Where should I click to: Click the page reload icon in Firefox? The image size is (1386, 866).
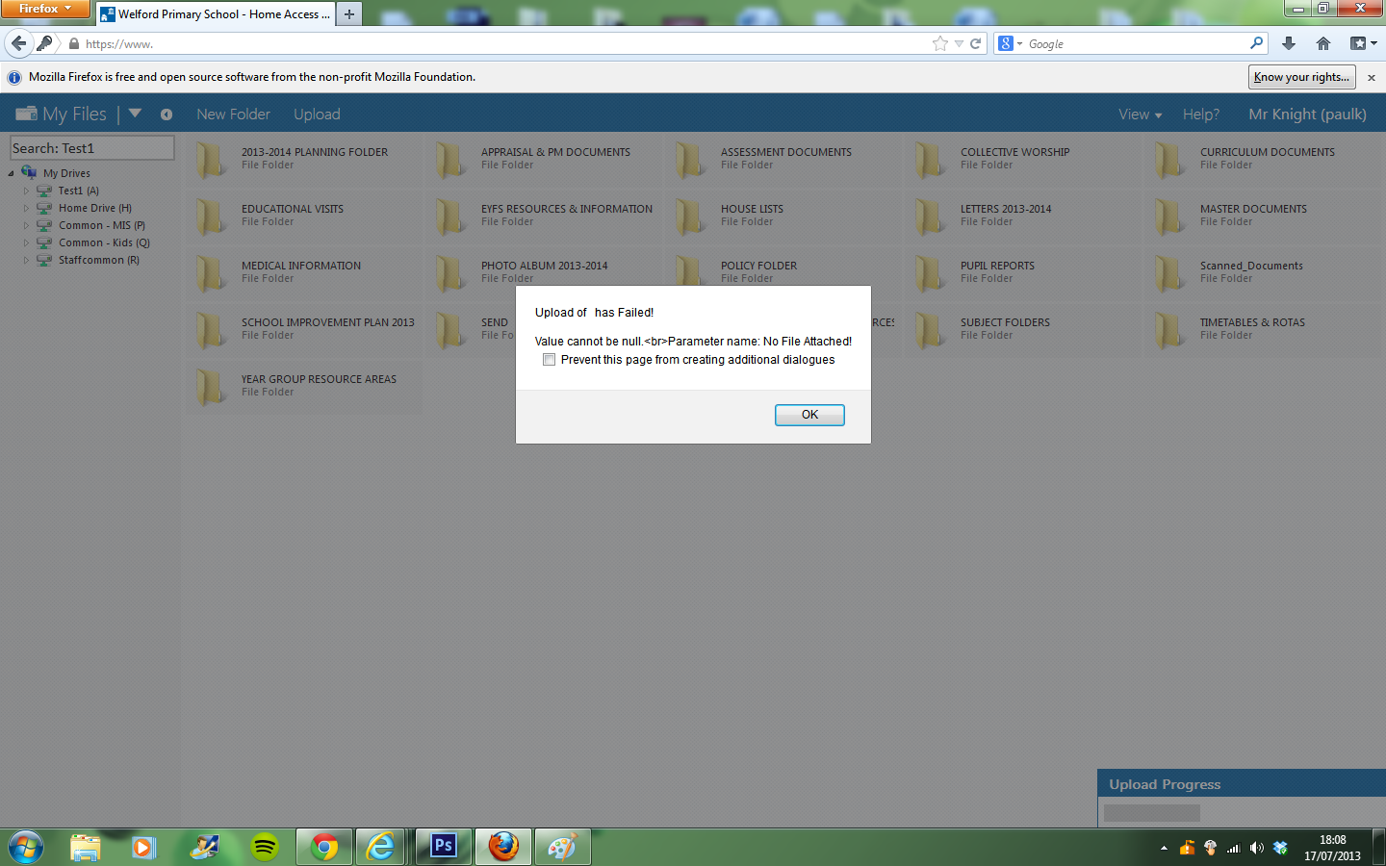coord(974,43)
